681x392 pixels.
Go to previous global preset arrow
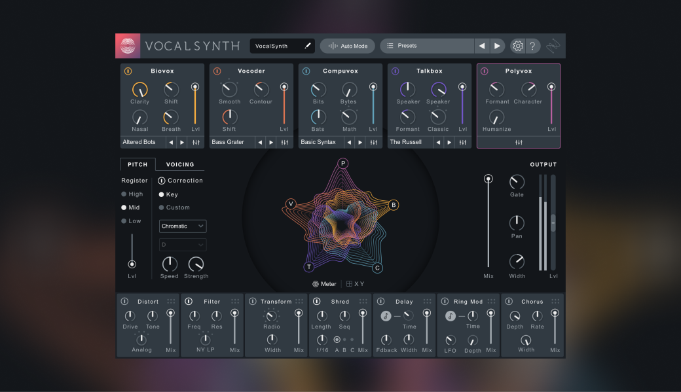coord(482,46)
